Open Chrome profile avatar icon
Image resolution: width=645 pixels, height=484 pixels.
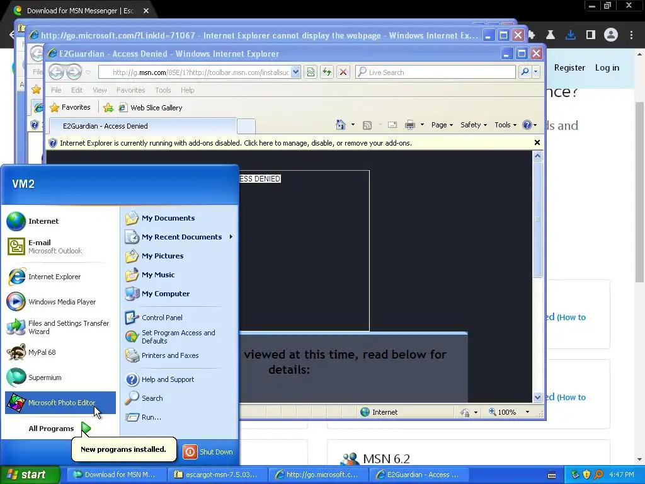(x=611, y=35)
